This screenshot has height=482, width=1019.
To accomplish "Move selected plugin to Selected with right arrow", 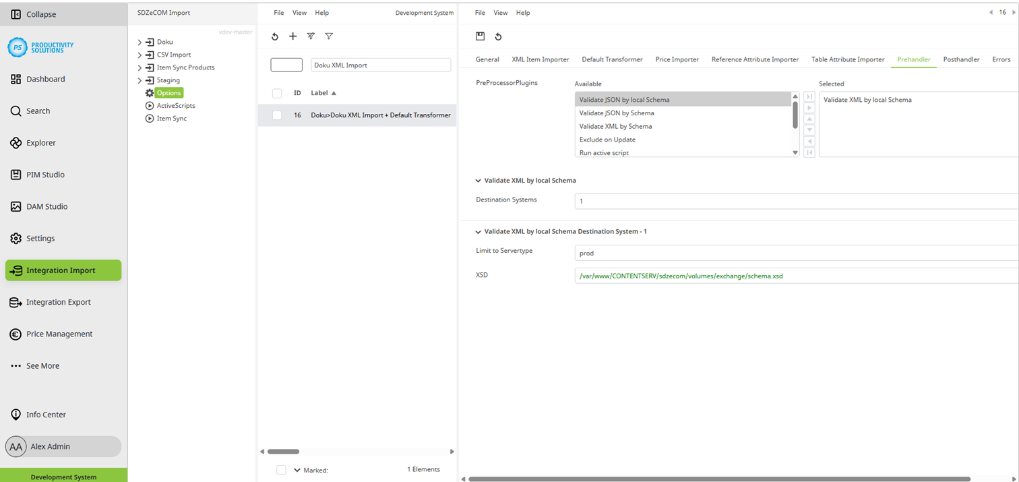I will coord(809,108).
